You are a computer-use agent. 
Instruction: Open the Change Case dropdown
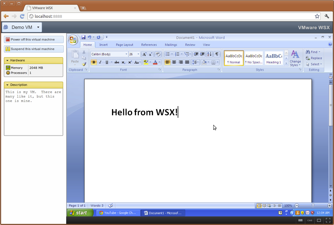[138, 62]
